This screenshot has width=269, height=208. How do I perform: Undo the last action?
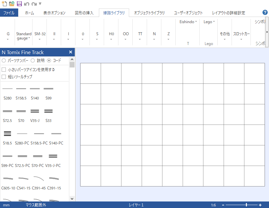click(x=26, y=4)
